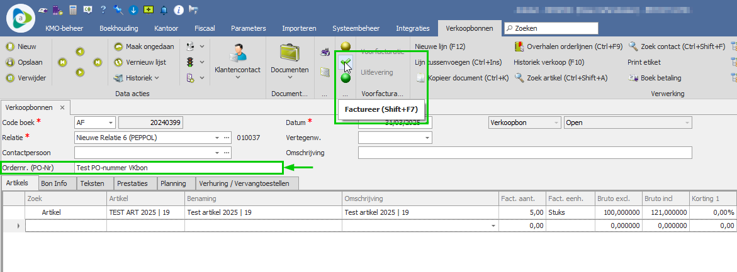Click the calculator icon in top toolbar

pos(74,10)
